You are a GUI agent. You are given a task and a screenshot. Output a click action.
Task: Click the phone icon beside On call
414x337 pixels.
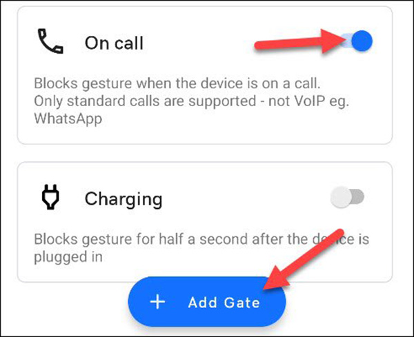50,41
